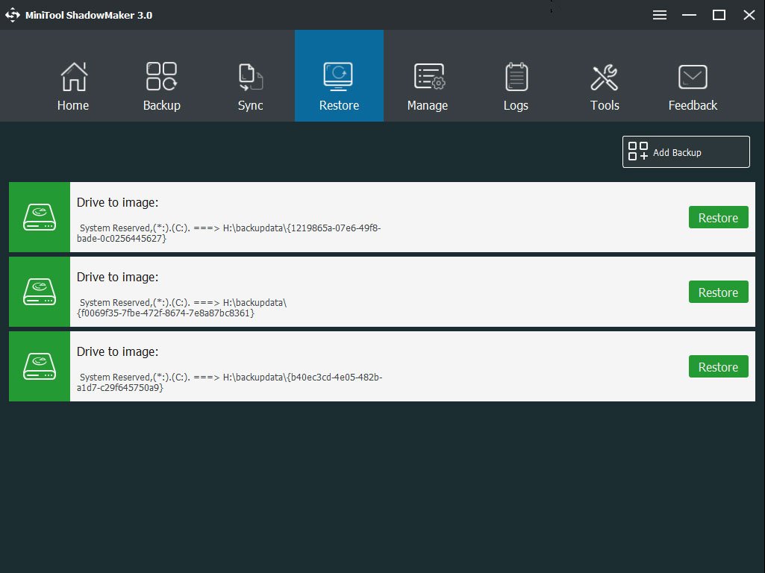Viewport: 765px width, 573px height.
Task: Click drive icon of backup f0069f35
Action: point(40,292)
